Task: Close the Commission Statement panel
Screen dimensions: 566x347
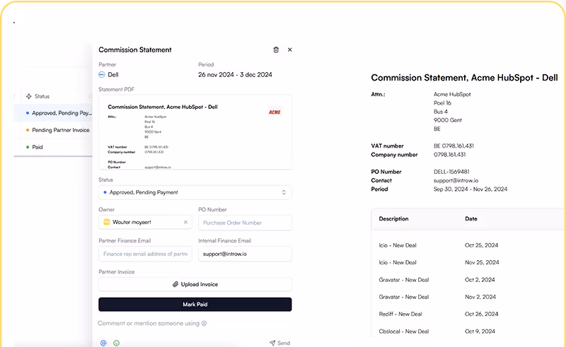Action: (290, 49)
